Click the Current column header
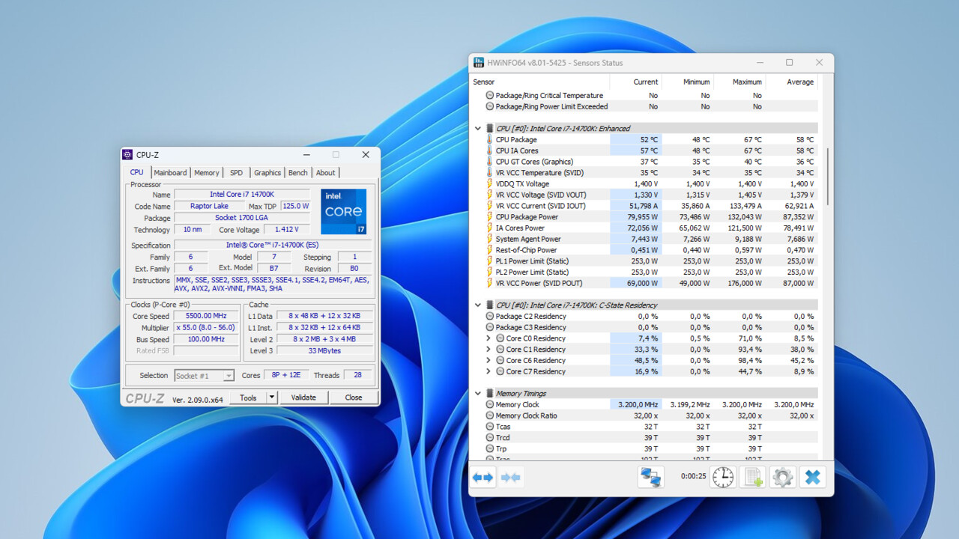The image size is (959, 539). pyautogui.click(x=644, y=82)
